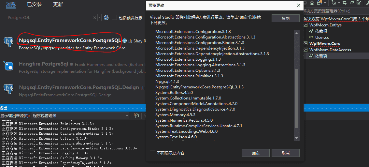Click the Hangfire.PostgreSql package icon
The image size is (369, 167).
coord(8,66)
